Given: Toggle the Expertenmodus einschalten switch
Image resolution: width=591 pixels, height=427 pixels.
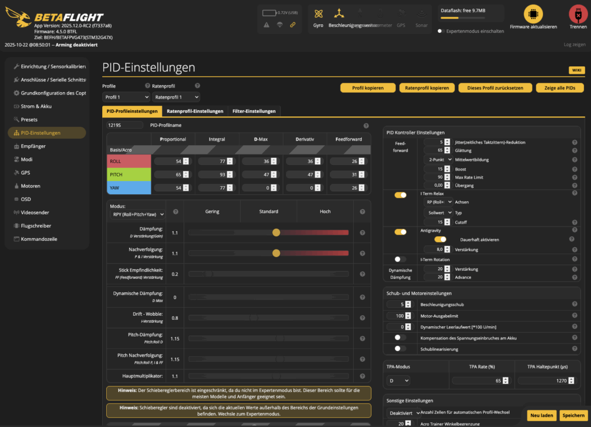Looking at the screenshot, I should click(x=441, y=31).
